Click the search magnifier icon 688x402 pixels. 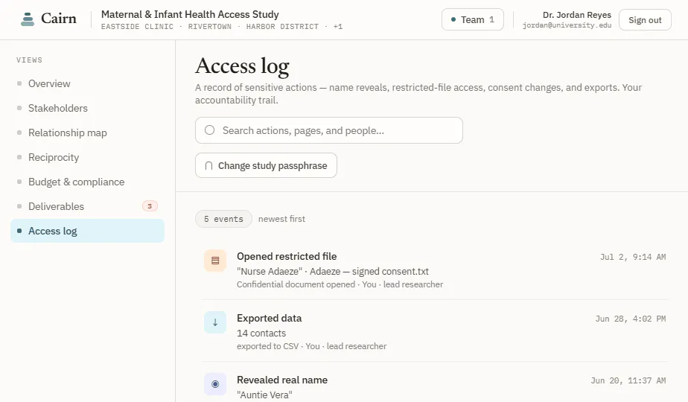point(210,130)
